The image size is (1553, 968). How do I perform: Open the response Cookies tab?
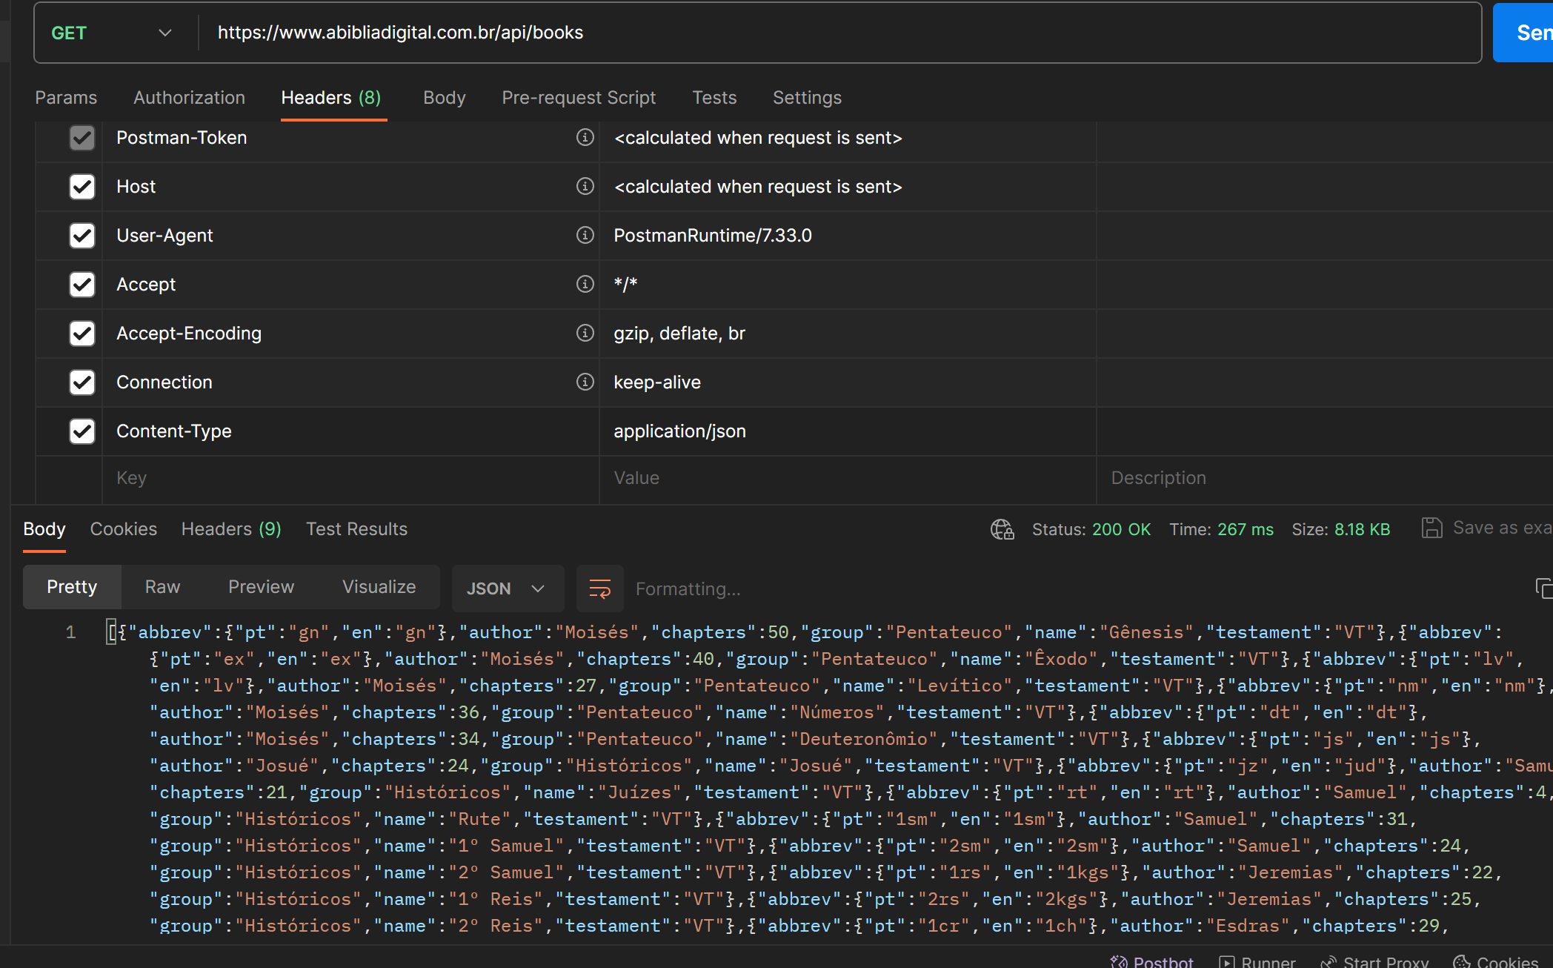click(x=123, y=528)
